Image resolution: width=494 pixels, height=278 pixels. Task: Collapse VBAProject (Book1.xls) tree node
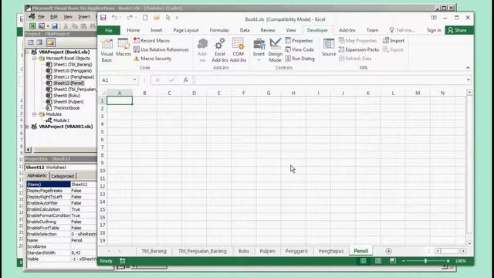point(28,52)
